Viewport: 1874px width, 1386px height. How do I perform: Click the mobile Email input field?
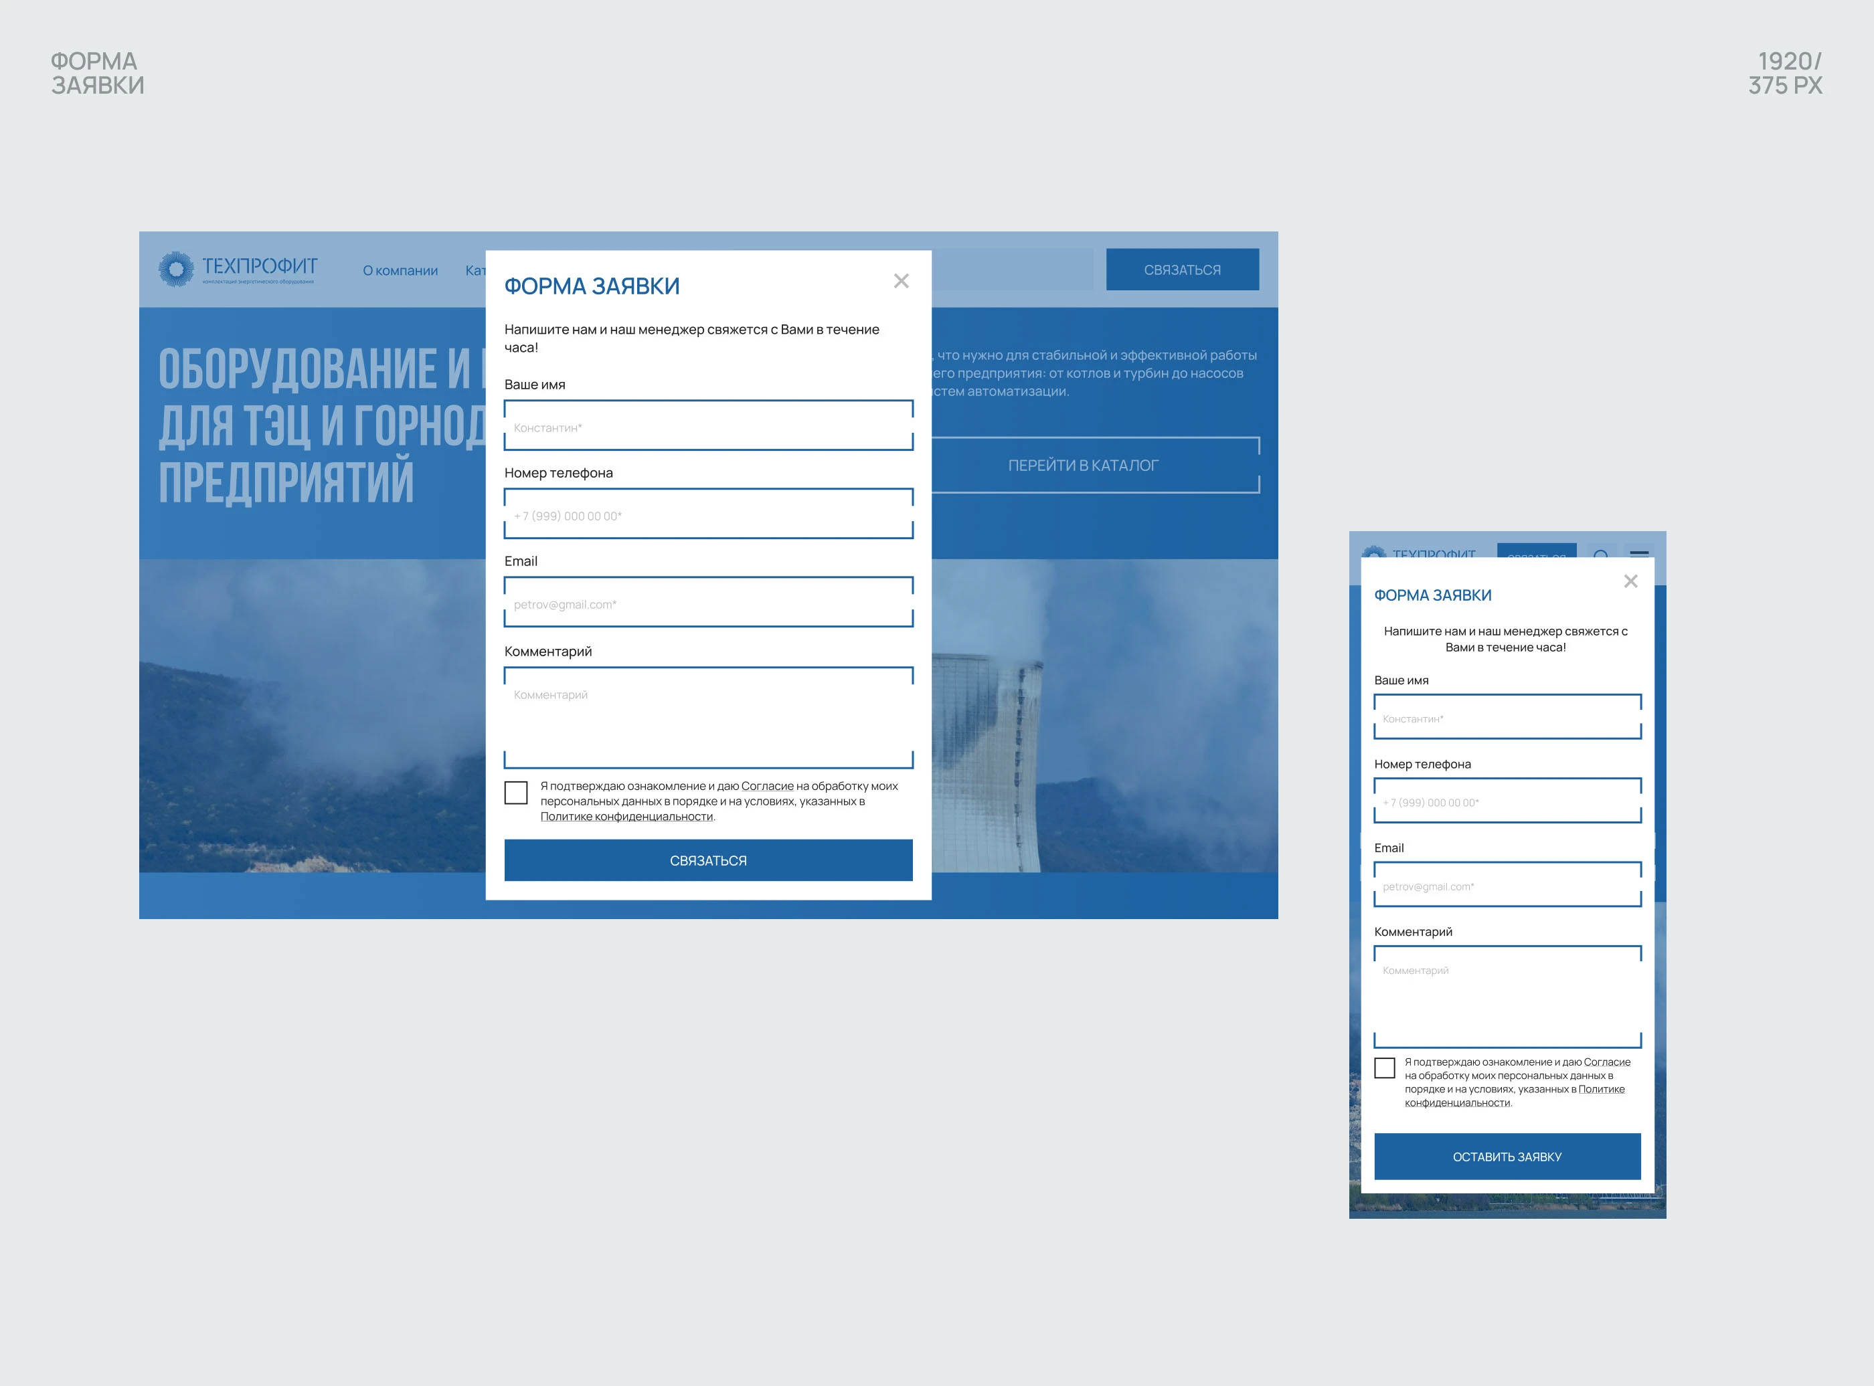[x=1507, y=885]
